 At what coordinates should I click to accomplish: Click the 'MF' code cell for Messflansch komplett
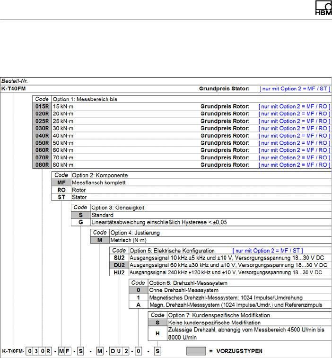(x=61, y=183)
